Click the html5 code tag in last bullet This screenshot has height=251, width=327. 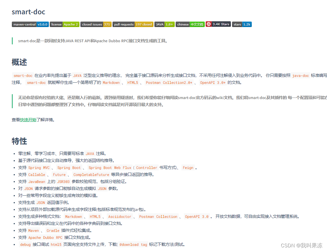coord(56,245)
